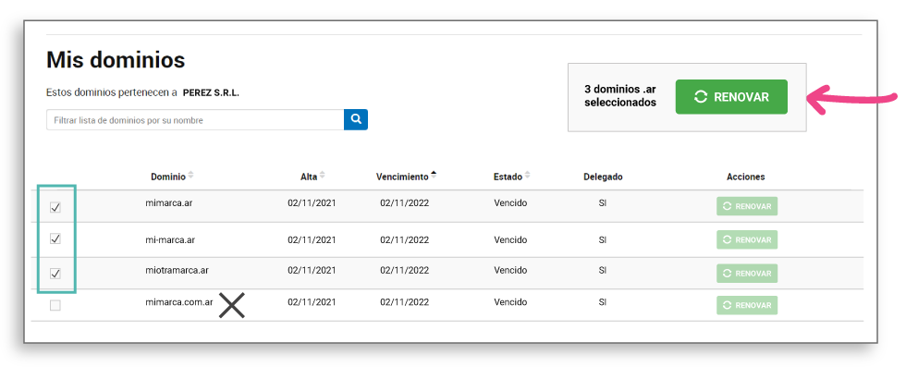Click the Delegado column header

603,177
